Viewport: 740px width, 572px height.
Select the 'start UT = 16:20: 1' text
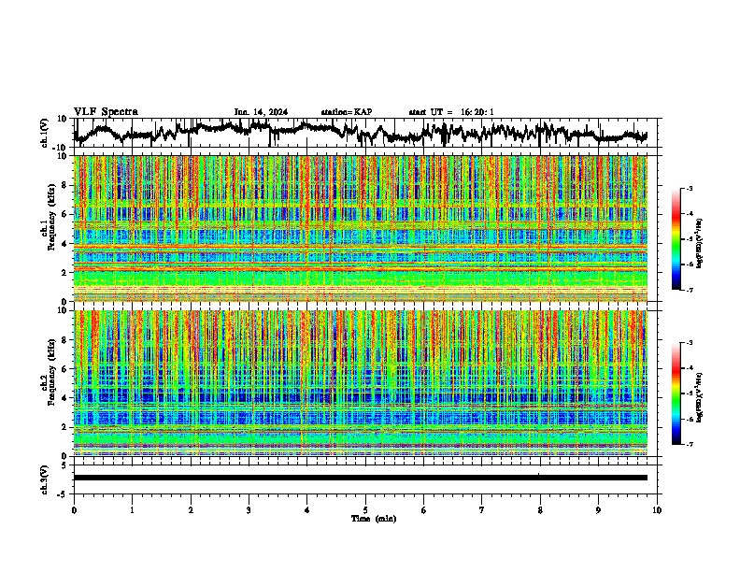pyautogui.click(x=451, y=112)
